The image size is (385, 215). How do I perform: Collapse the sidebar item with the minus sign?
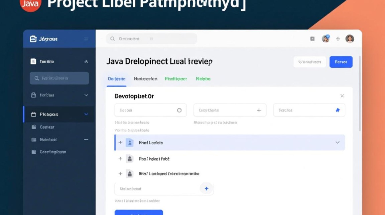(86, 140)
